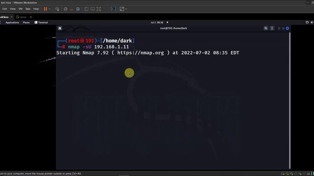The height and width of the screenshot is (176, 314).
Task: Click the IP address 192.168.1.11
Action: (x=111, y=47)
